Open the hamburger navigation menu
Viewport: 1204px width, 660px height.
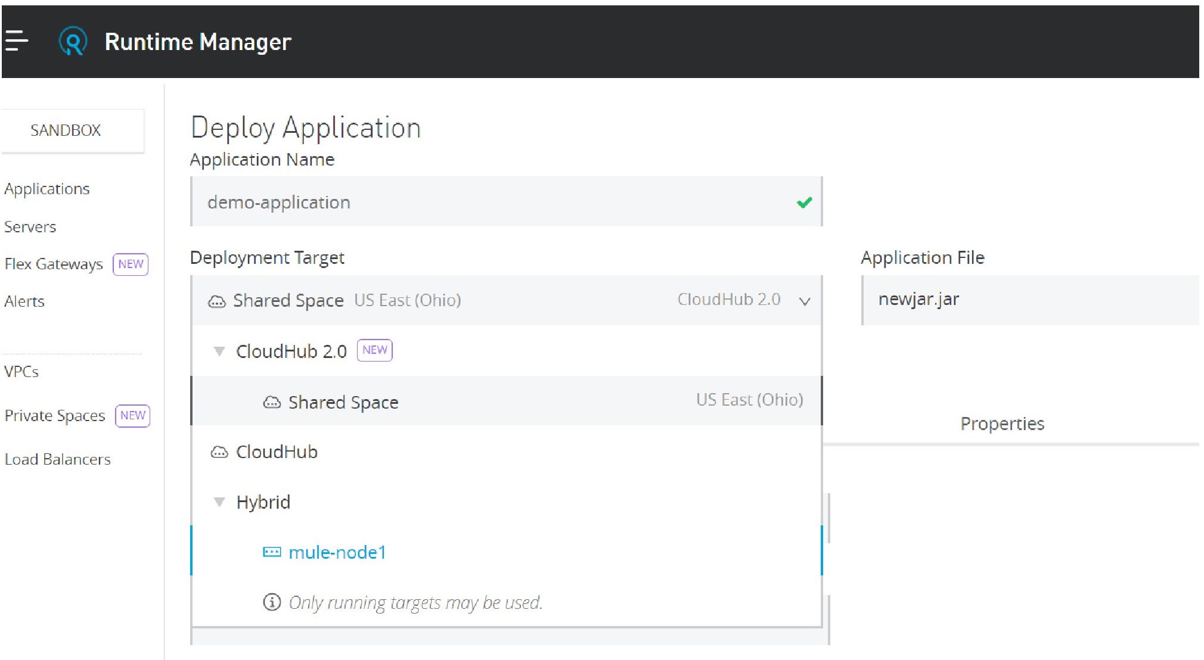point(17,41)
